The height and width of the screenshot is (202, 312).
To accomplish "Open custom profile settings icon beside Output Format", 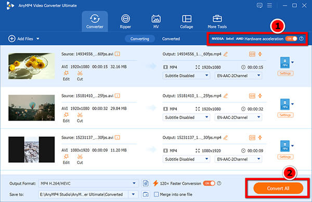I will 146,183.
